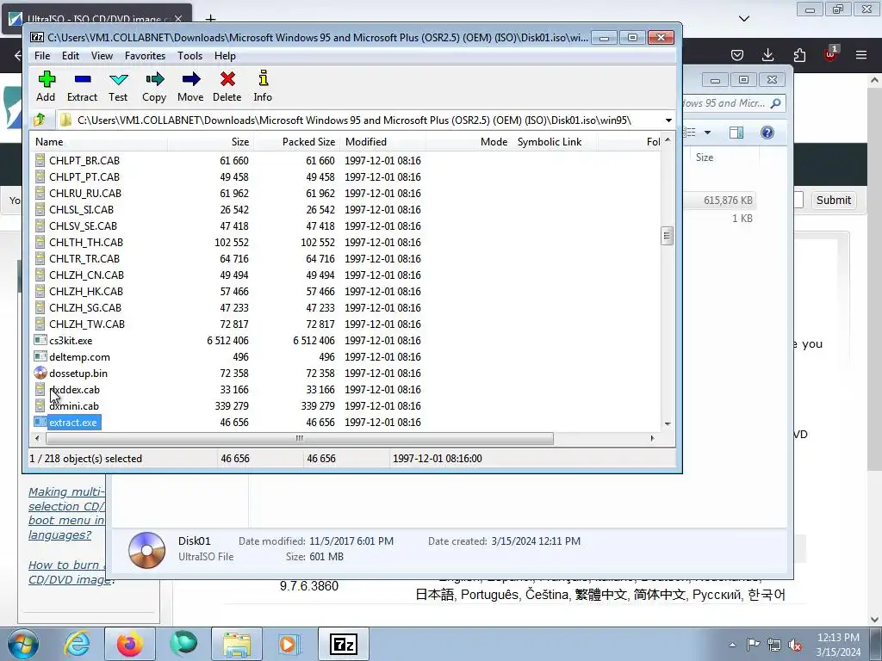Image resolution: width=882 pixels, height=661 pixels.
Task: Click Explorer window help icon
Action: (x=767, y=133)
